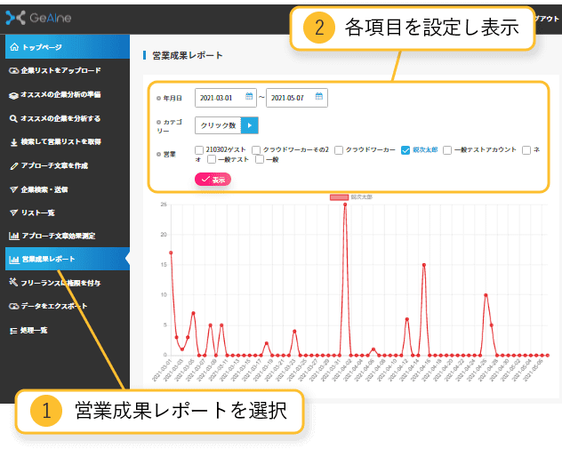Click the download icon for 検索して営業リストを取得

pyautogui.click(x=13, y=142)
